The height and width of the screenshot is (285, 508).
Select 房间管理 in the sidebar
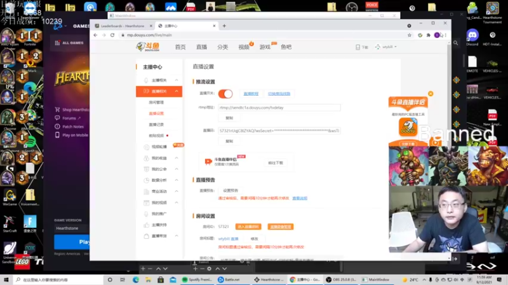[x=156, y=103]
